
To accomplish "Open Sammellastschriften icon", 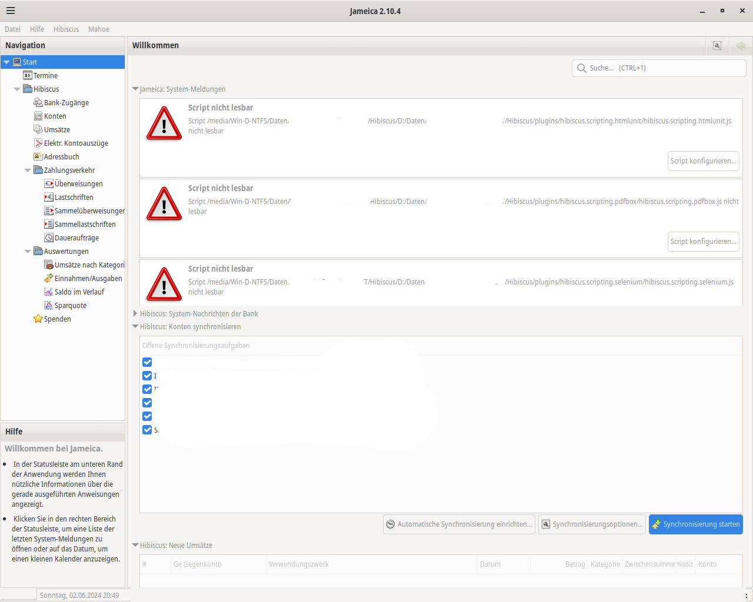I will point(49,224).
